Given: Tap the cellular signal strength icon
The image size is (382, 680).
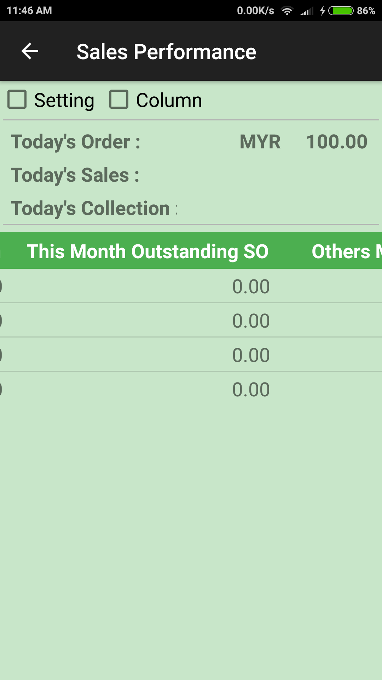Looking at the screenshot, I should pos(307,11).
